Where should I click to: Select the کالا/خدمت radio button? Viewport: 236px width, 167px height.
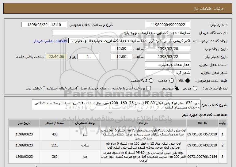pyautogui.click(x=151, y=81)
